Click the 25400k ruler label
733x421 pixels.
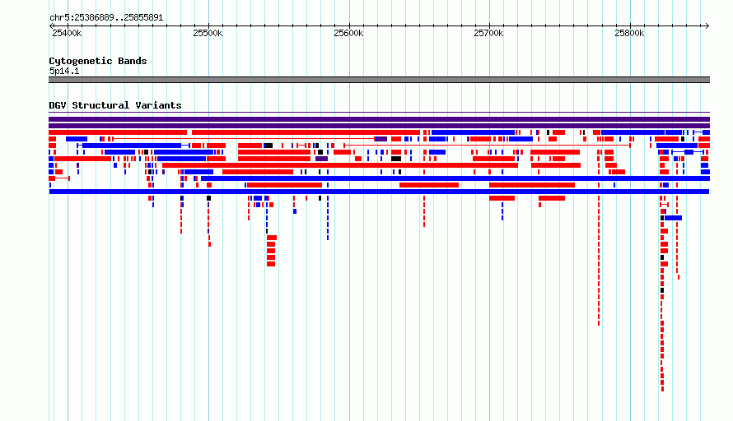click(x=67, y=33)
